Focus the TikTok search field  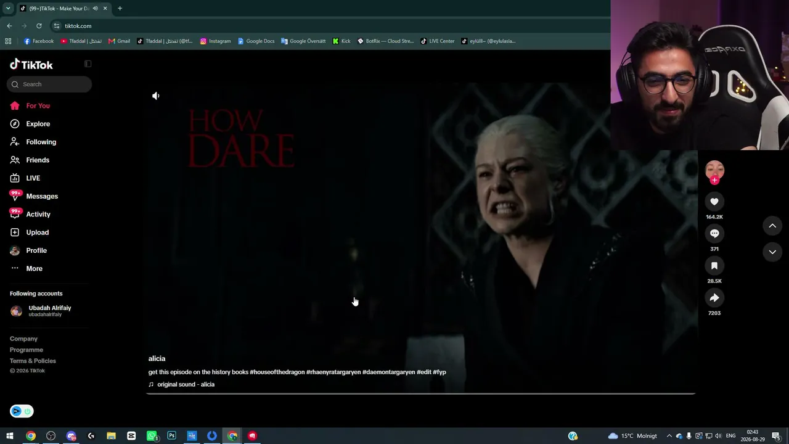pyautogui.click(x=49, y=84)
